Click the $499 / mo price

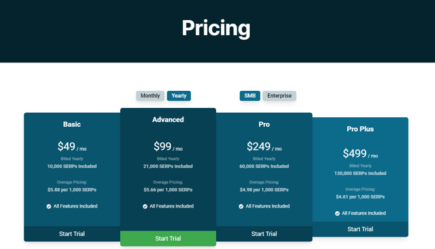360,154
